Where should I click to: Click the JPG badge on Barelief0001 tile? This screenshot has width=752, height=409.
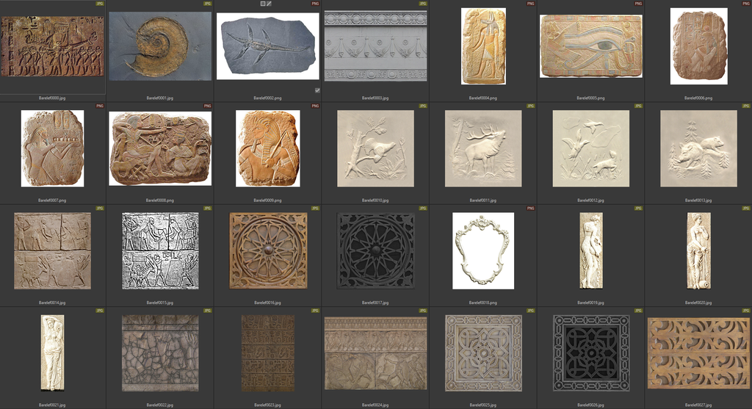pyautogui.click(x=208, y=4)
